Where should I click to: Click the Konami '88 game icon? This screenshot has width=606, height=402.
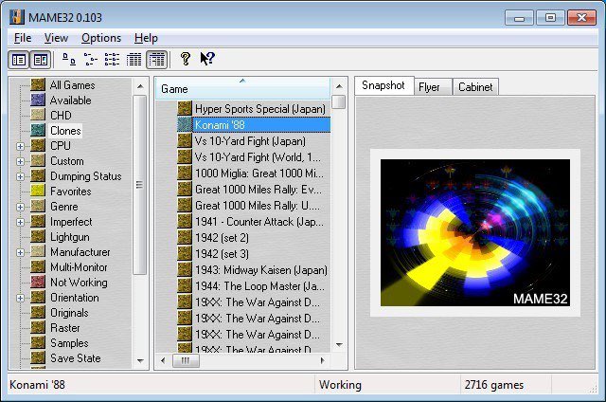pos(185,124)
